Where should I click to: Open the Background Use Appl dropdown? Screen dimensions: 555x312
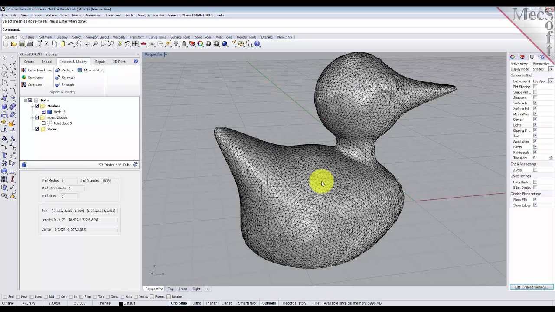551,81
